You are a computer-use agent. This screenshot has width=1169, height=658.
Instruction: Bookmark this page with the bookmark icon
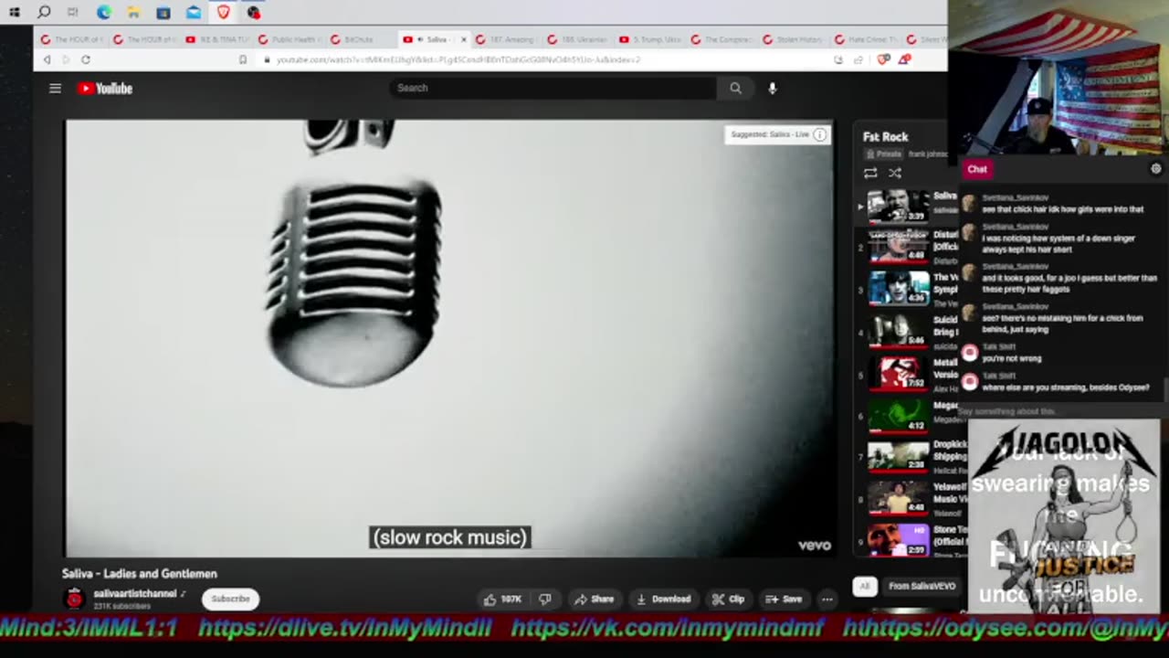[242, 59]
